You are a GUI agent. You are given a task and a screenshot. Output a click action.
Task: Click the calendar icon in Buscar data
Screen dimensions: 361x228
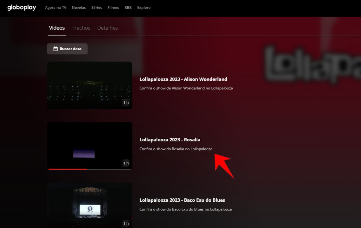(x=55, y=49)
